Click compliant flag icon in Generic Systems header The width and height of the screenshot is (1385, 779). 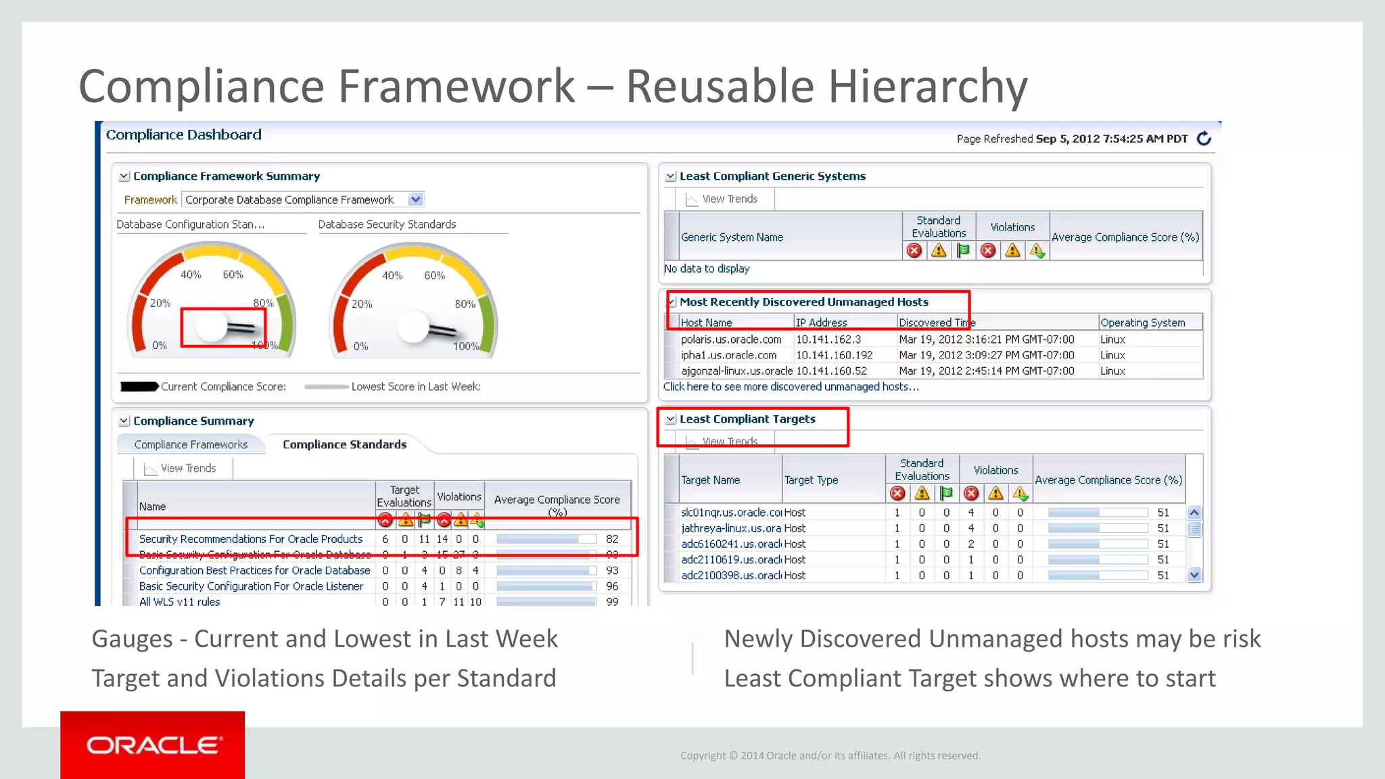tap(963, 251)
